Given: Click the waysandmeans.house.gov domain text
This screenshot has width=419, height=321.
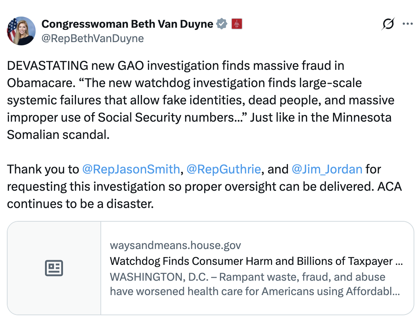Looking at the screenshot, I should (x=175, y=245).
